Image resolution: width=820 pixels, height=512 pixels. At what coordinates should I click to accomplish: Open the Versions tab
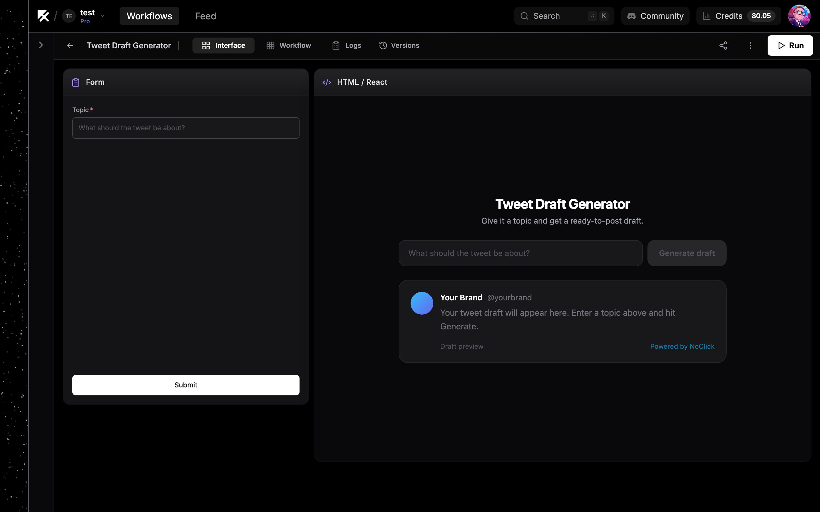pos(399,46)
